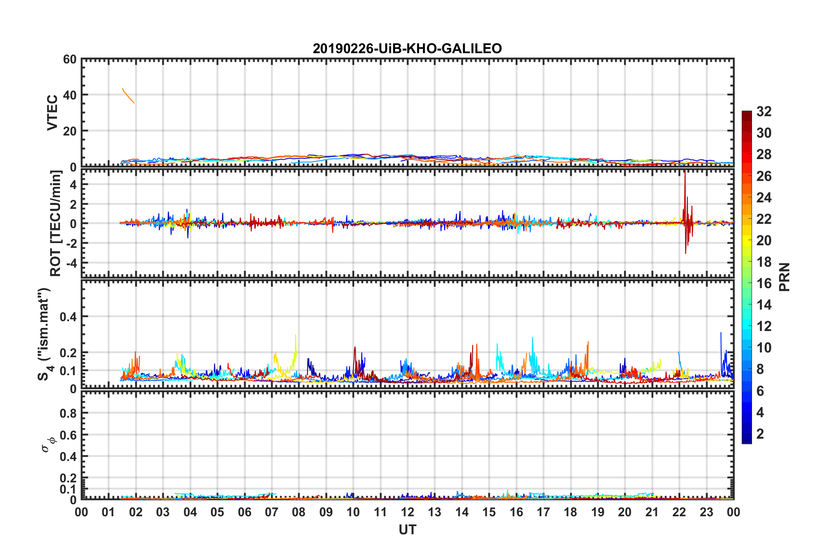Viewport: 815px width, 554px height.
Task: Click the PRN colorbar label
Action: coord(784,277)
